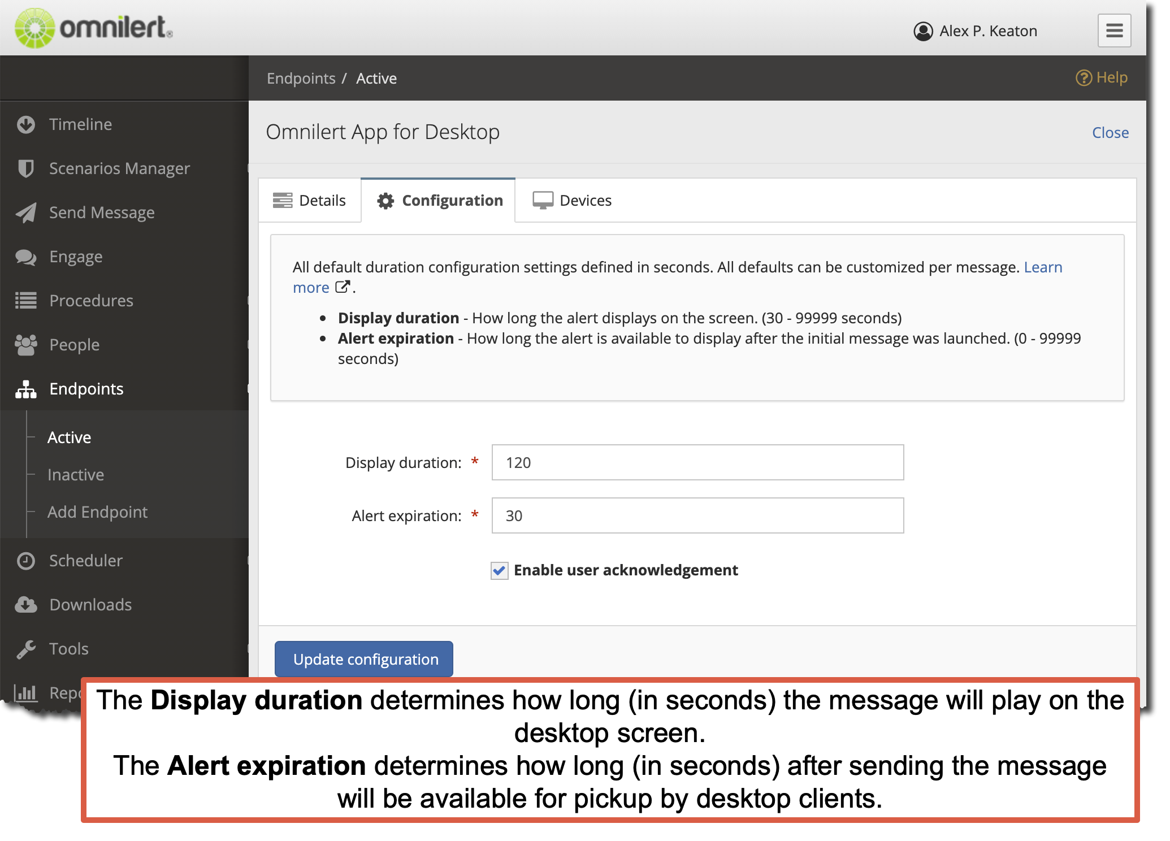The image size is (1170, 841).
Task: Click the Scenarios Manager shield icon
Action: click(26, 168)
